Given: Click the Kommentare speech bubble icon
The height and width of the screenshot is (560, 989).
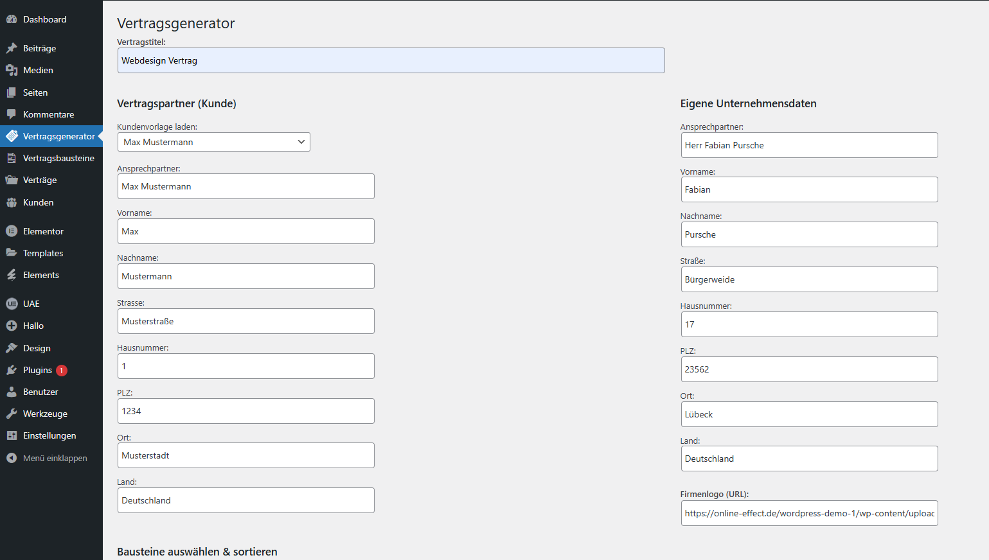Looking at the screenshot, I should pyautogui.click(x=12, y=114).
